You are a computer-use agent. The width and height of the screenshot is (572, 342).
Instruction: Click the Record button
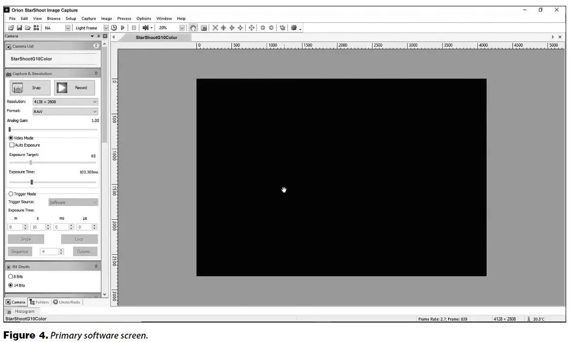75,88
